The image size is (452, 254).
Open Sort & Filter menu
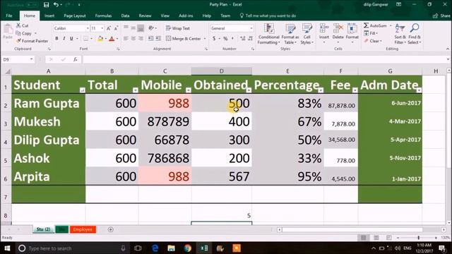point(400,34)
